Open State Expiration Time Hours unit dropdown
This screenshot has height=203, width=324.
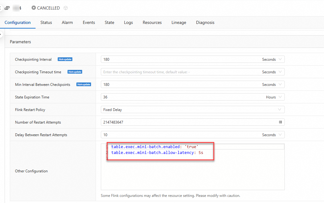[x=274, y=97]
